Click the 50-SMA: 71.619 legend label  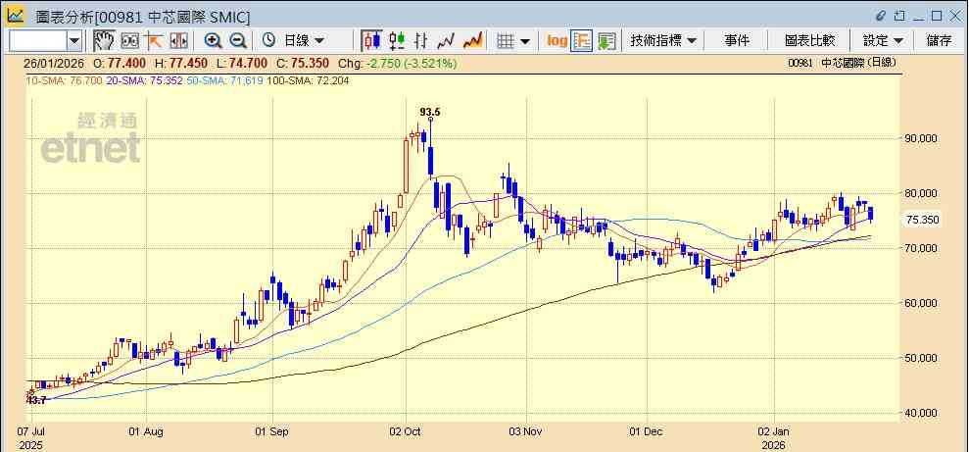[224, 80]
